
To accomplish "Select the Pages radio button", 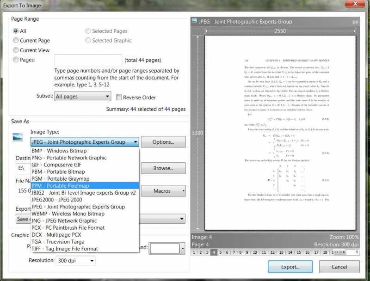I will click(x=16, y=59).
